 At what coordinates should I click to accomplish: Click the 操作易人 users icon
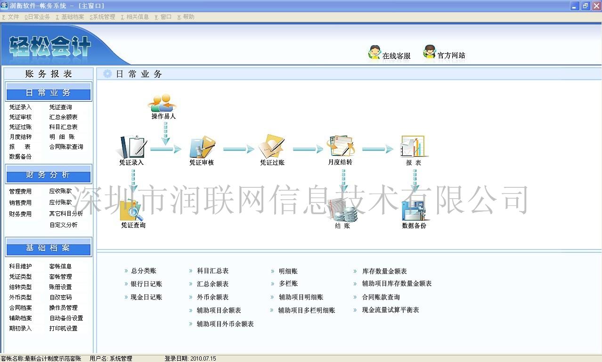163,103
